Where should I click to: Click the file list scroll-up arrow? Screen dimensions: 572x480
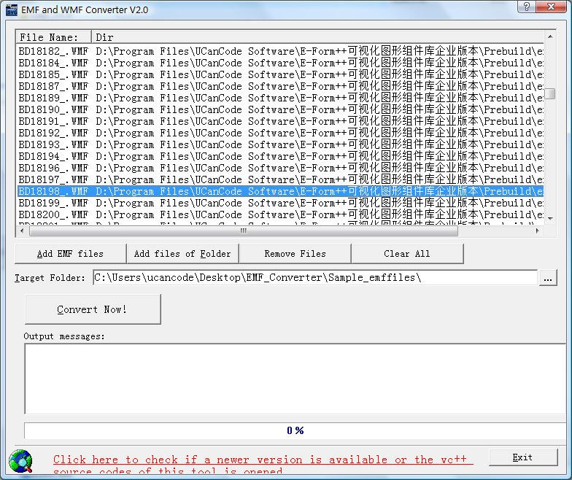coord(550,36)
